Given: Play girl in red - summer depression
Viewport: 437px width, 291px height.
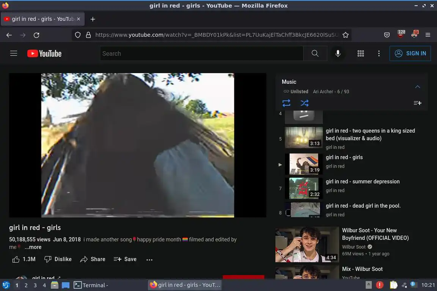Looking at the screenshot, I should click(363, 181).
